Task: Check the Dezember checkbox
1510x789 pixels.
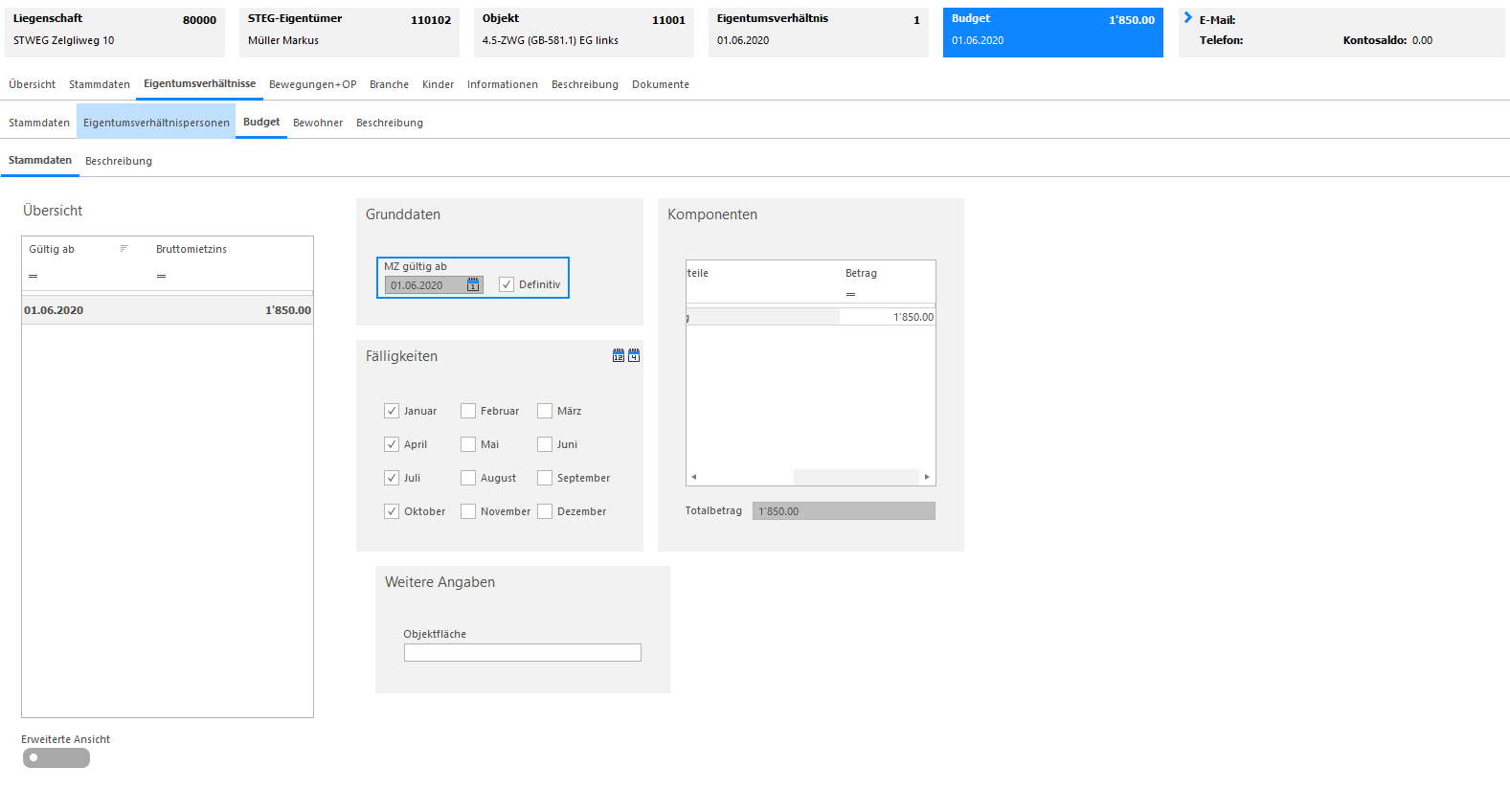Action: point(545,511)
